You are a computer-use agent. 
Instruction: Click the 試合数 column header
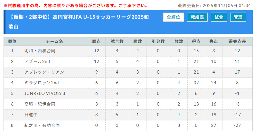click(x=117, y=42)
